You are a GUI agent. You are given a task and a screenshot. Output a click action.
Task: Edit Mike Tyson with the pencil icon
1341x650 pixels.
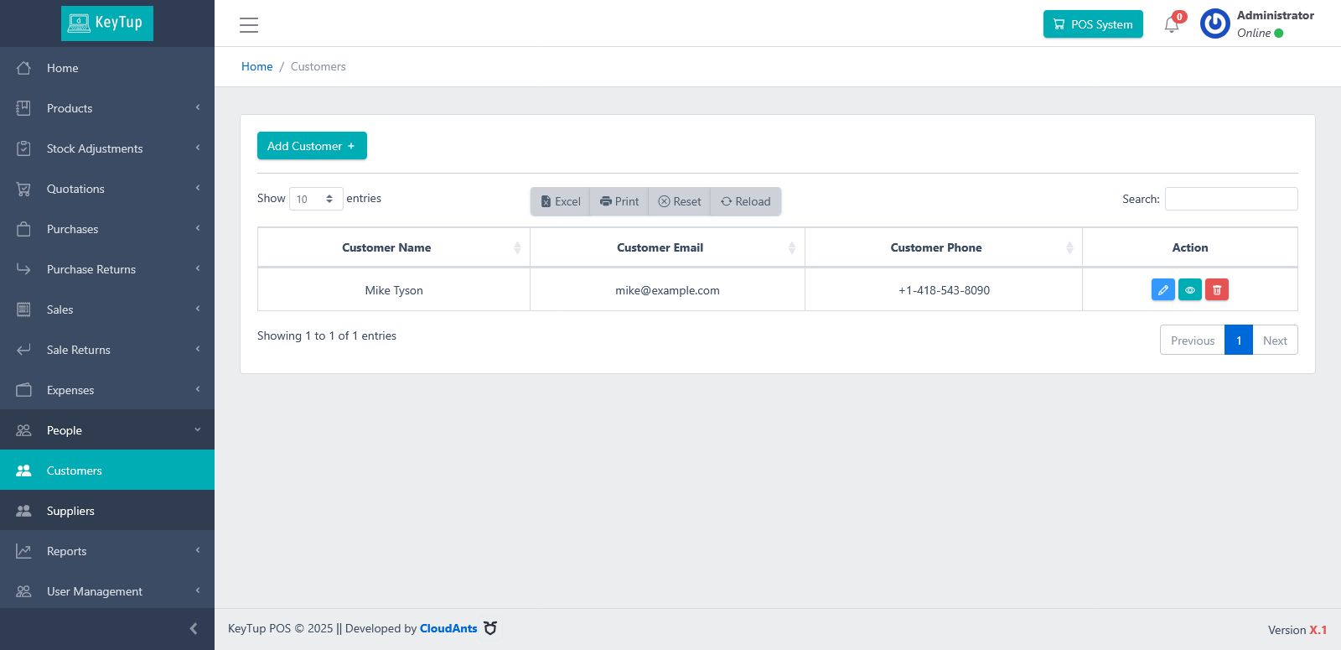pyautogui.click(x=1162, y=289)
